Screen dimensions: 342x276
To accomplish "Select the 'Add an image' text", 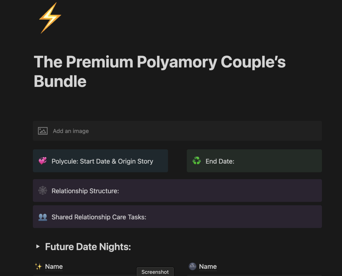I will point(71,131).
